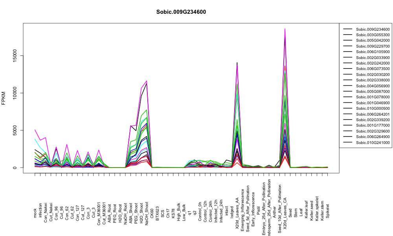
Task: Click the magenta peak above X20d_Leaves_CA
Action: [x=285, y=29]
